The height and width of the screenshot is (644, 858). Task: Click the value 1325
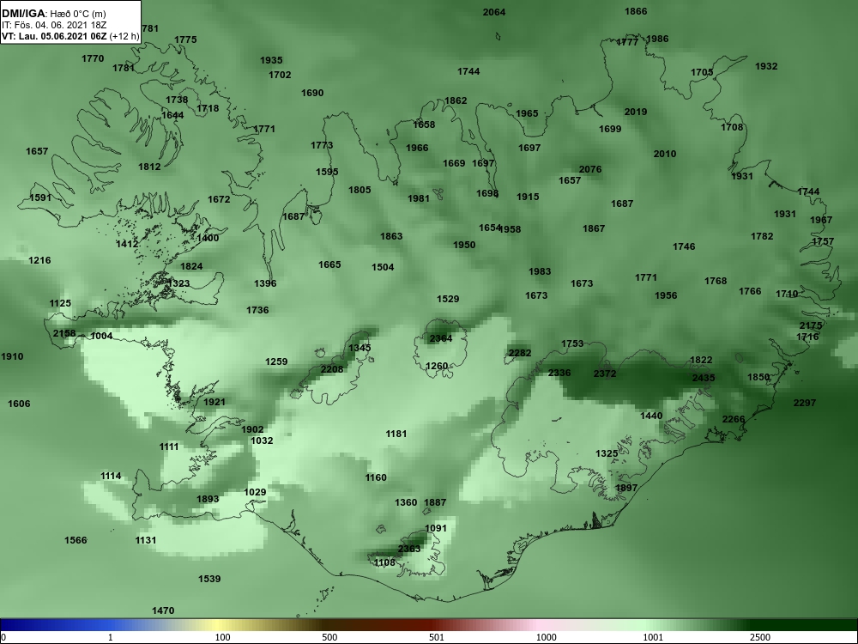pos(607,453)
